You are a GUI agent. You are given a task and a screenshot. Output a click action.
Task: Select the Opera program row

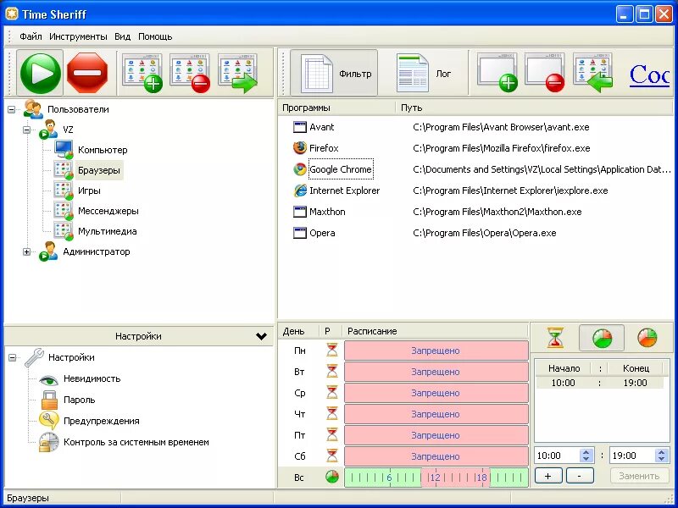[475, 233]
